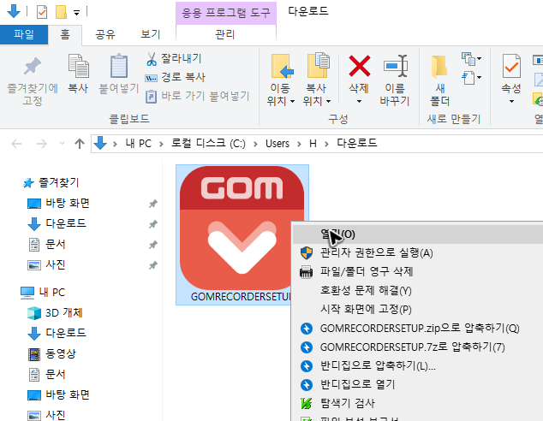Click the quick access Properties checkmark icon in title bar

pyautogui.click(x=42, y=13)
